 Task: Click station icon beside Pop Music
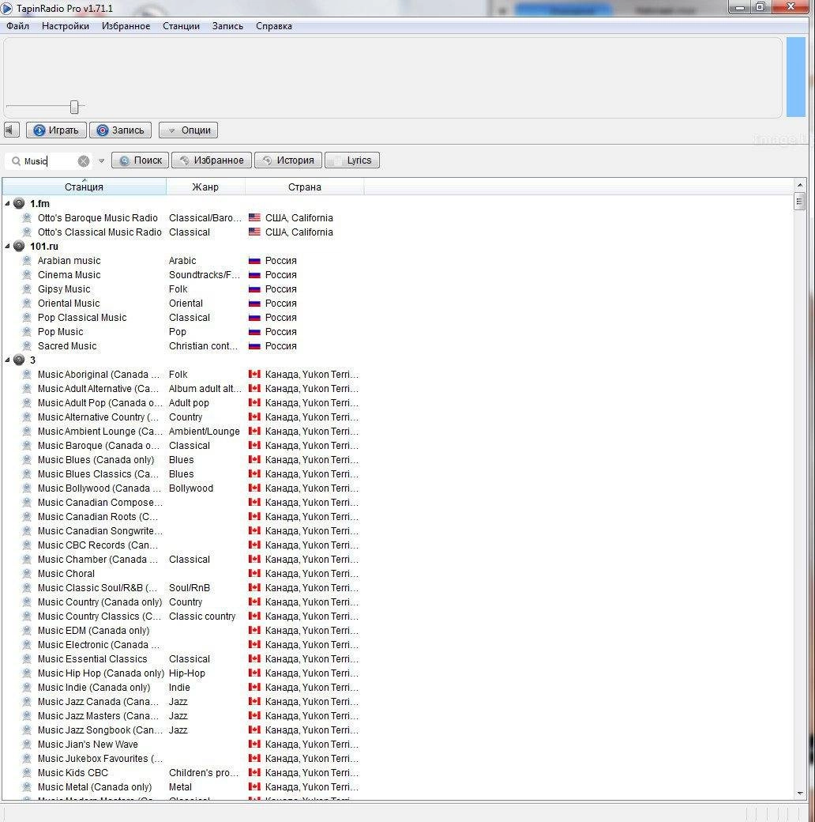pyautogui.click(x=27, y=331)
